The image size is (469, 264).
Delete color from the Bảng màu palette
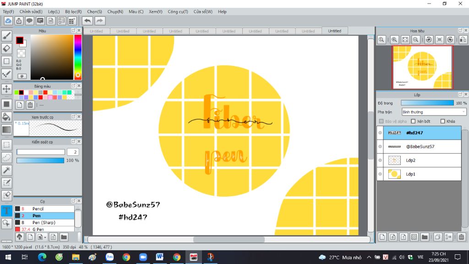point(30,105)
